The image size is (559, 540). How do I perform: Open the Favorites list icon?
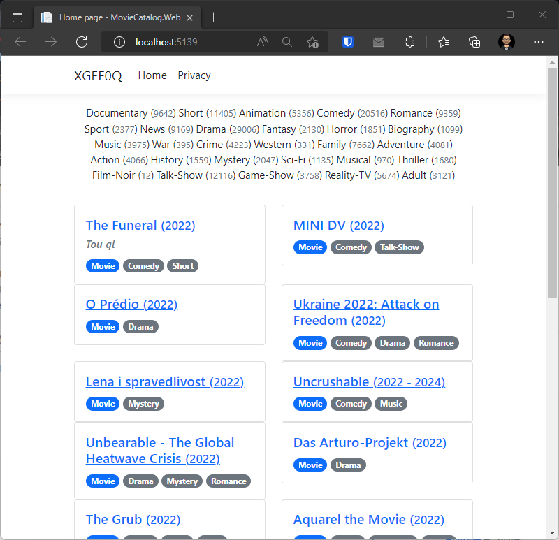point(444,42)
